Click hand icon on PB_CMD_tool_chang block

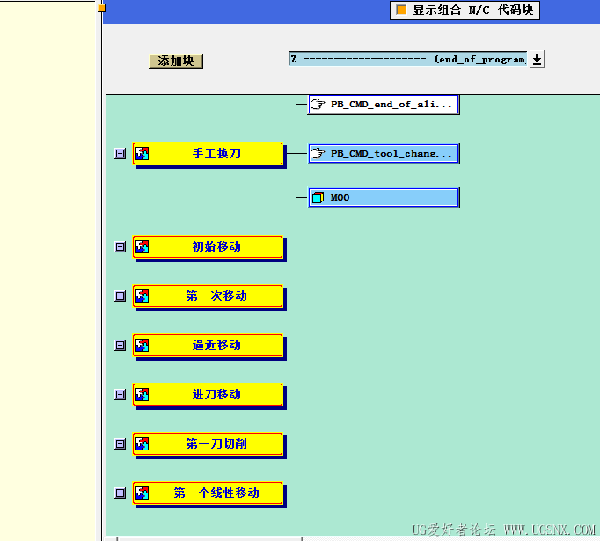tap(318, 153)
